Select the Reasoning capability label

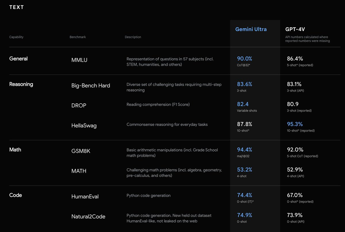point(21,84)
